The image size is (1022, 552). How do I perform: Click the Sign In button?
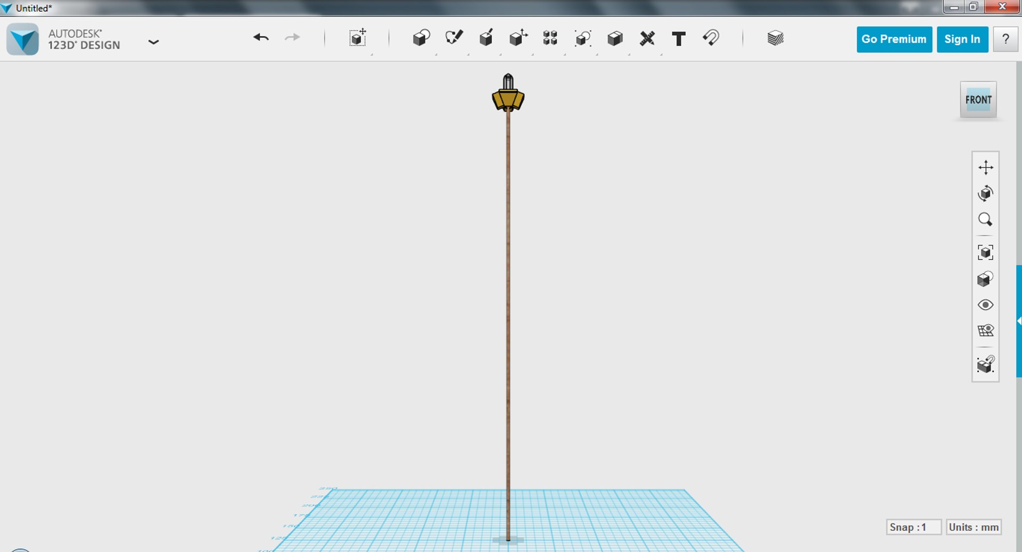pyautogui.click(x=962, y=39)
